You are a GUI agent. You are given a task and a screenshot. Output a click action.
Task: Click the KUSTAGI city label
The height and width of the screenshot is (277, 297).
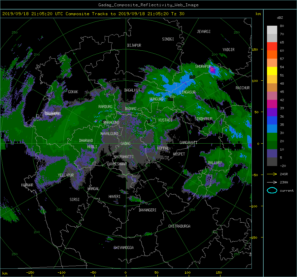coord(165,120)
